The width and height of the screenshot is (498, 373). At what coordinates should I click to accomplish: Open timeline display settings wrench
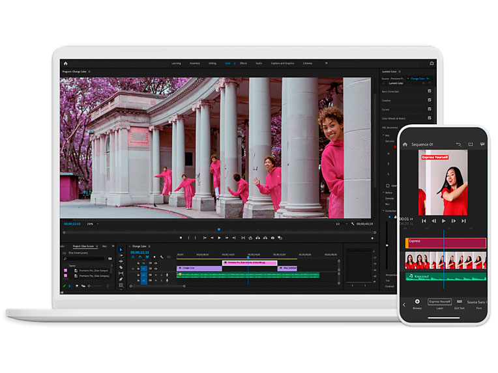(x=162, y=257)
